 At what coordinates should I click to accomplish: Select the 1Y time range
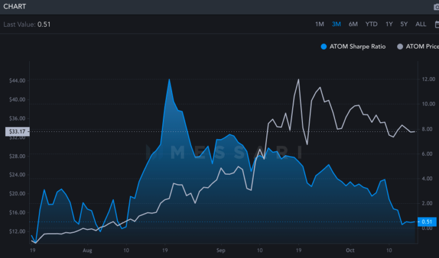pyautogui.click(x=389, y=24)
